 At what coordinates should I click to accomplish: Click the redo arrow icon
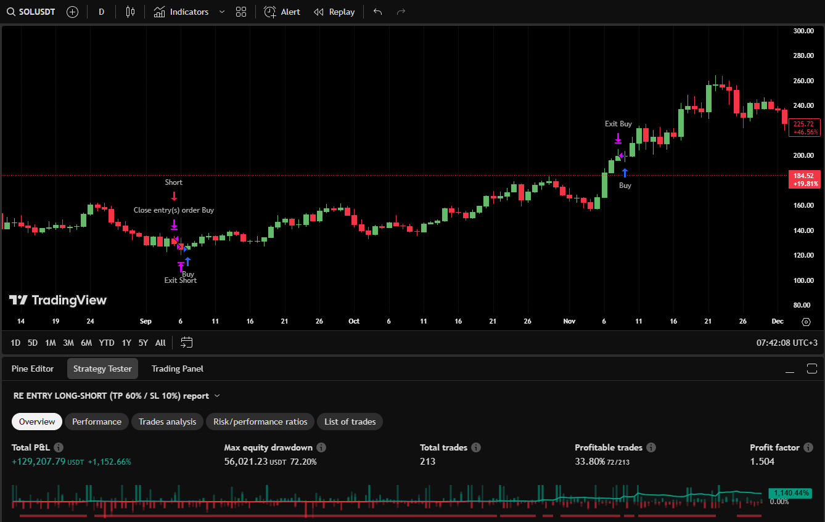tap(401, 12)
